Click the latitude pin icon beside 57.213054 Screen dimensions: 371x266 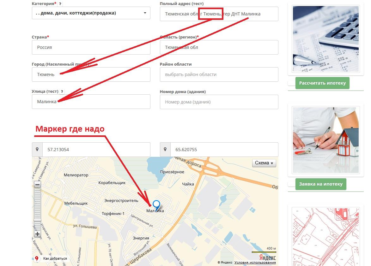click(37, 149)
